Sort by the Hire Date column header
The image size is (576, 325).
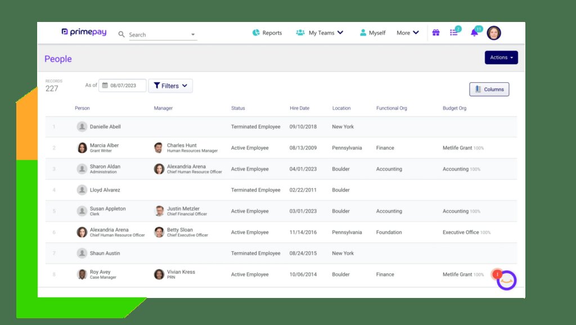(x=299, y=108)
